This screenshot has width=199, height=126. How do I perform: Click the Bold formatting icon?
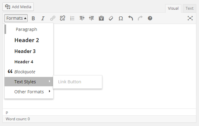click(33, 18)
